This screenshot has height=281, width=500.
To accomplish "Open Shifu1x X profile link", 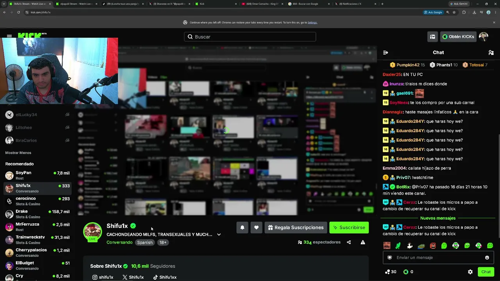I will tap(133, 277).
